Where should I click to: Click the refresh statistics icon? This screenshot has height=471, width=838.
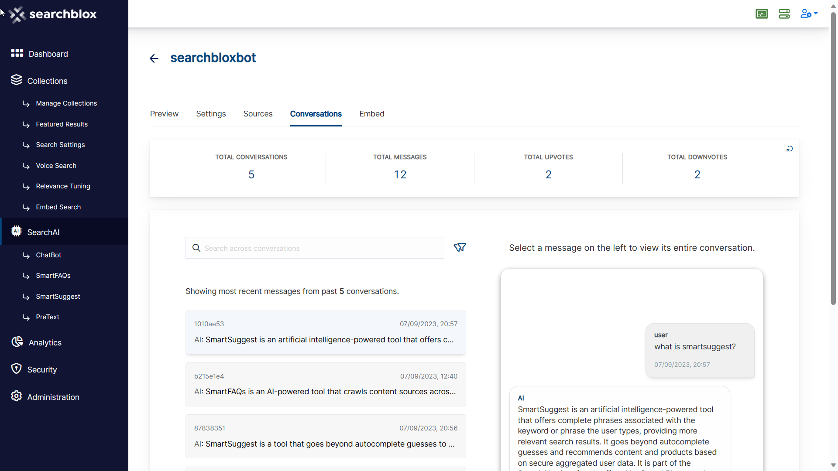point(790,149)
